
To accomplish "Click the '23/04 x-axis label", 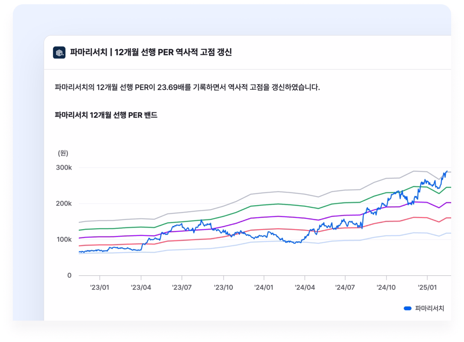I will pos(141,288).
